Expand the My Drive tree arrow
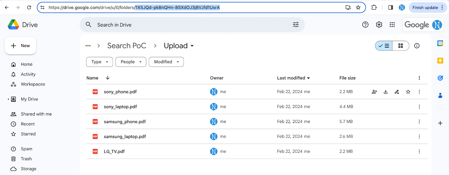 [8, 99]
